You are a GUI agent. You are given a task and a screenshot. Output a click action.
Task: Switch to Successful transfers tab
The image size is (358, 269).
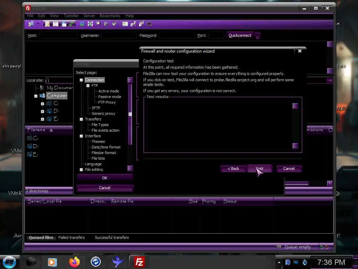[112, 237]
